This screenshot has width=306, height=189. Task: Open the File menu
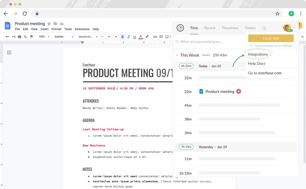coord(17,29)
